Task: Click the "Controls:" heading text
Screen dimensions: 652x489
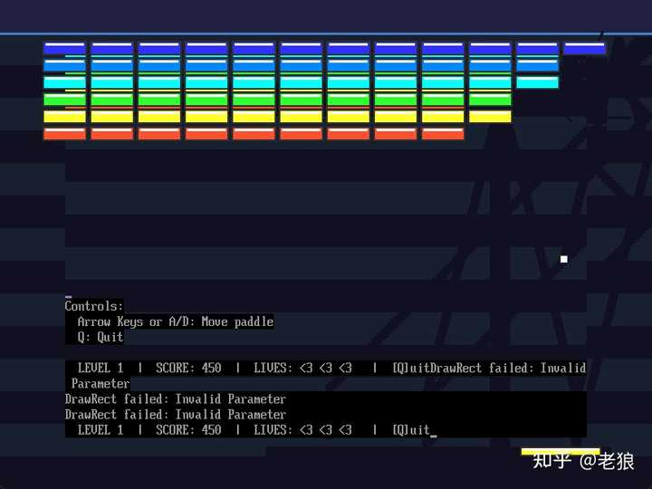Action: point(94,306)
